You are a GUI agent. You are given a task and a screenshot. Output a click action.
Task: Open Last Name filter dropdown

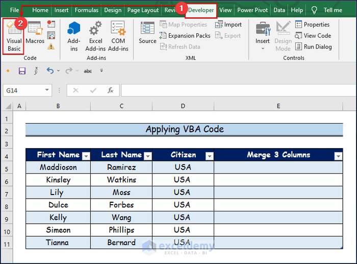coord(148,156)
